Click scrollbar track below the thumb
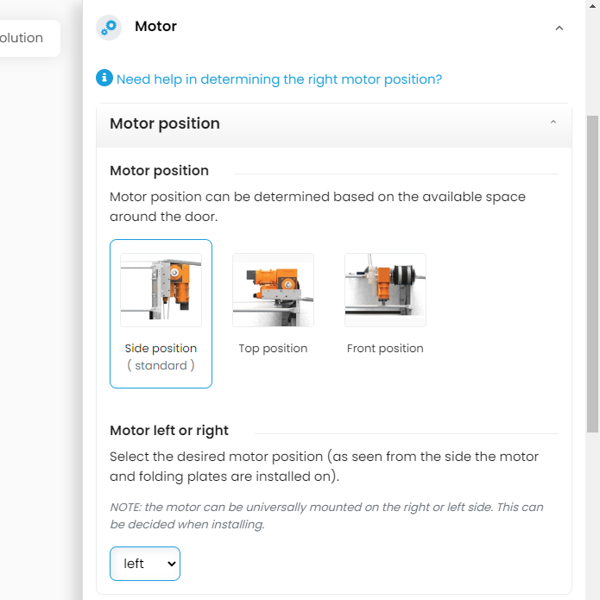 click(x=592, y=518)
